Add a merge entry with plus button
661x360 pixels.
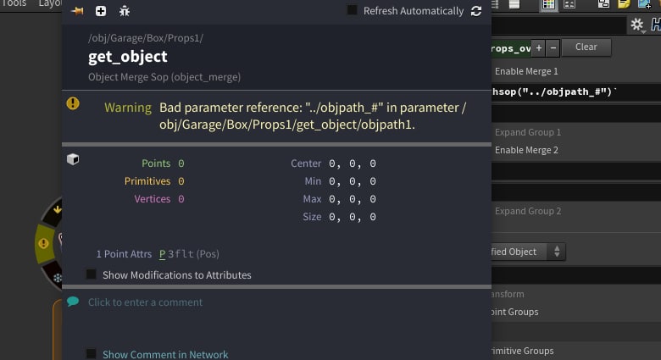click(x=539, y=48)
